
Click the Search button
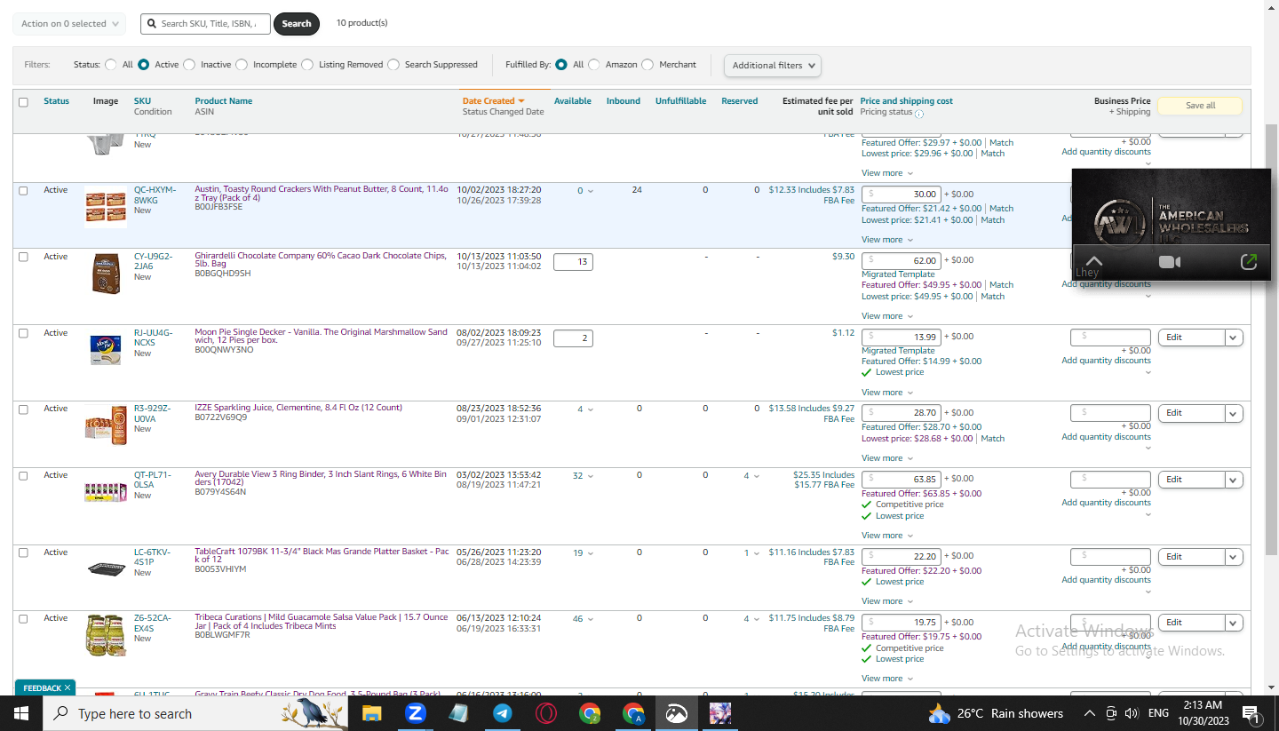(297, 24)
